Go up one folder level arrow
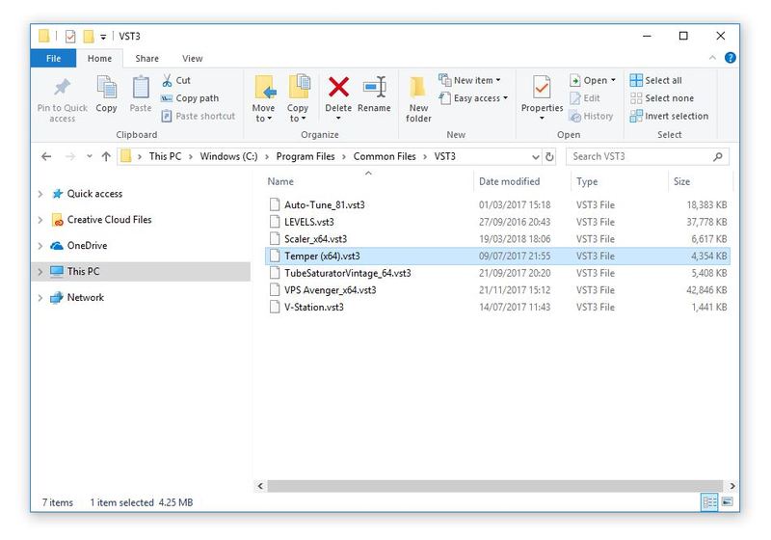Viewport: 771px width, 540px height. pyautogui.click(x=106, y=156)
